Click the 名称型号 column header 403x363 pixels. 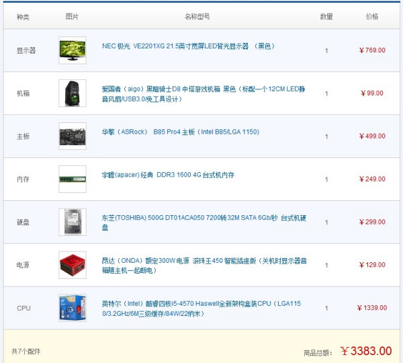tap(197, 16)
